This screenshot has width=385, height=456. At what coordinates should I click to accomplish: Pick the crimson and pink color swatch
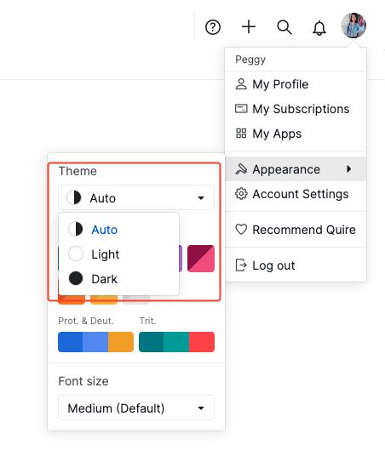201,259
